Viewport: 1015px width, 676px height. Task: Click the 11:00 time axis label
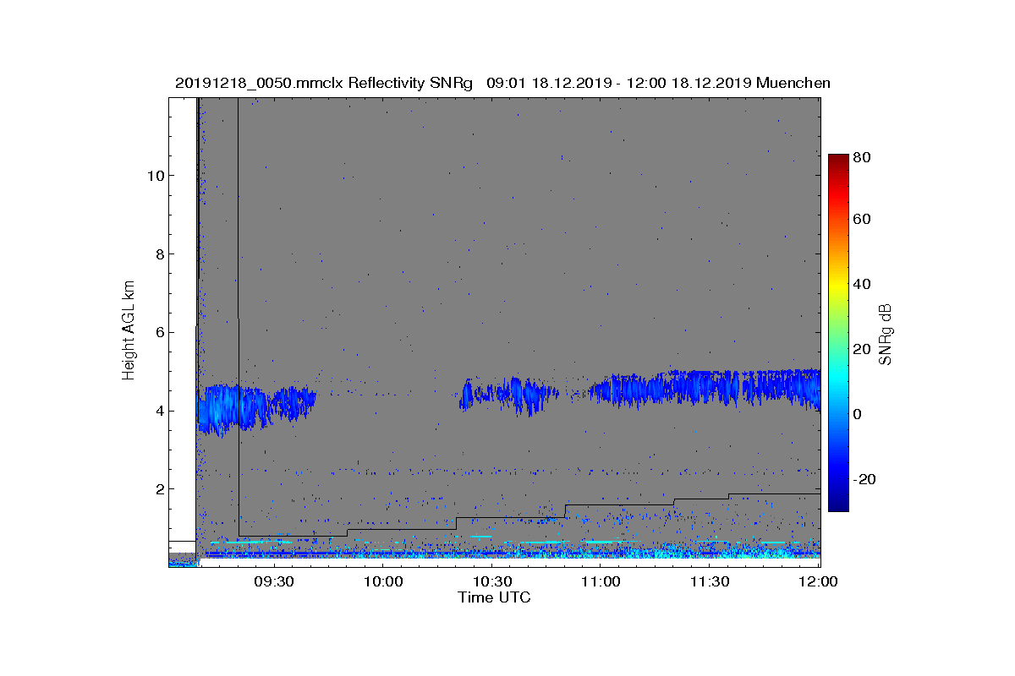point(602,581)
